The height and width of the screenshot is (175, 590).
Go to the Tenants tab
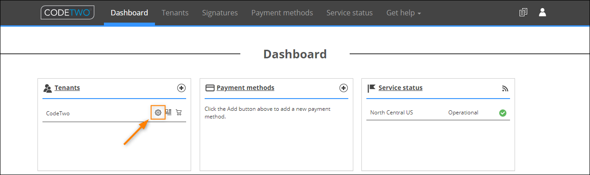175,13
